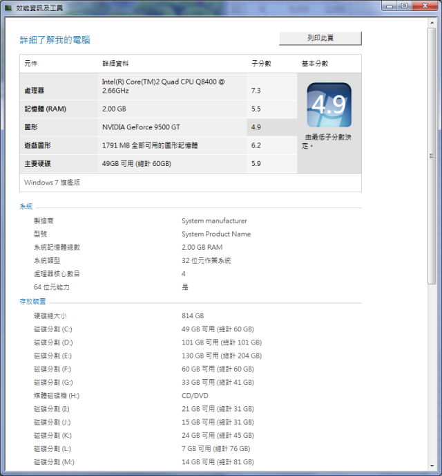Click the 記憶體 (RAM) row label
Viewport: 442px width, 476px height.
tap(45, 109)
